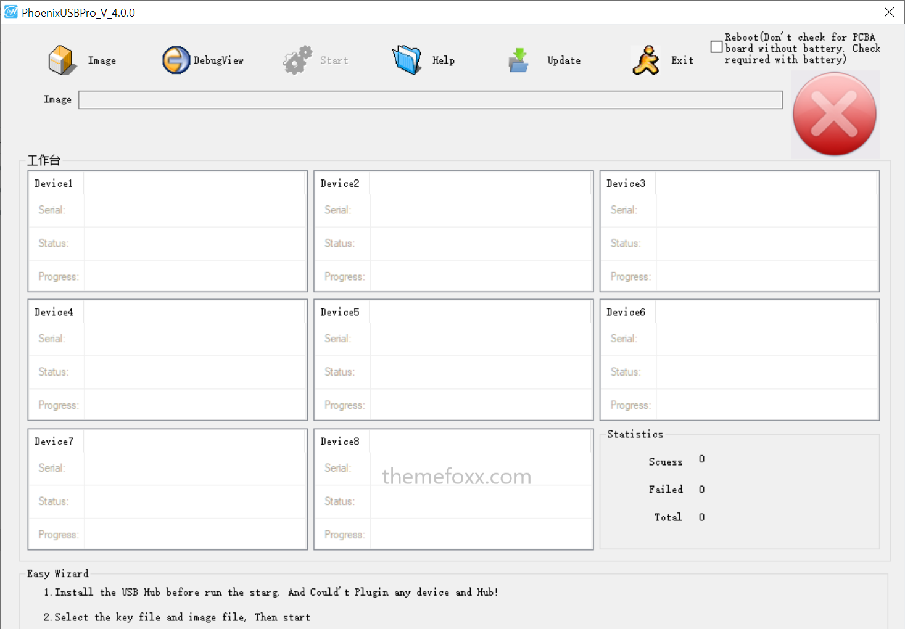The height and width of the screenshot is (629, 905).
Task: Click the Device4 header text
Action: [54, 313]
